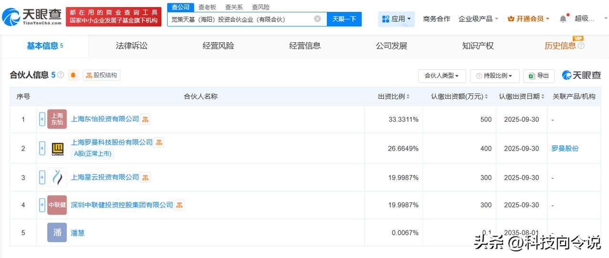Click the 上海星云投资 logo thumbnail

(57, 177)
